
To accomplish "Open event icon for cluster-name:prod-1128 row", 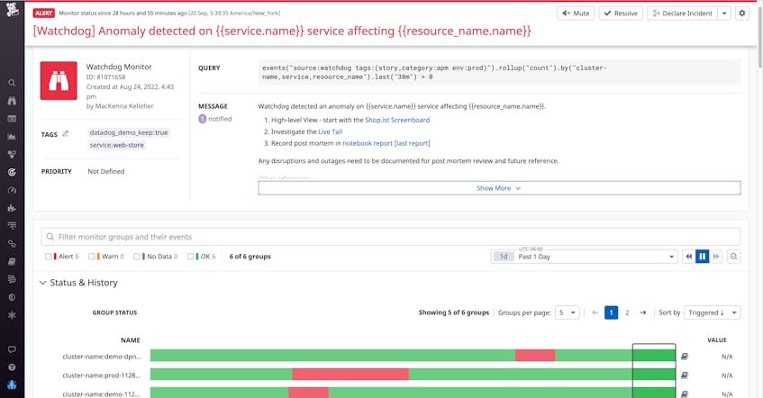I will tap(684, 375).
